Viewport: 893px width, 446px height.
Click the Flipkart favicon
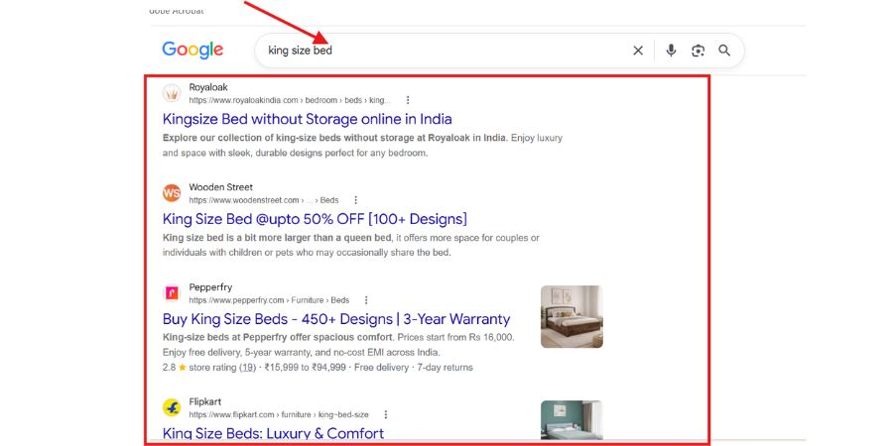click(x=172, y=407)
